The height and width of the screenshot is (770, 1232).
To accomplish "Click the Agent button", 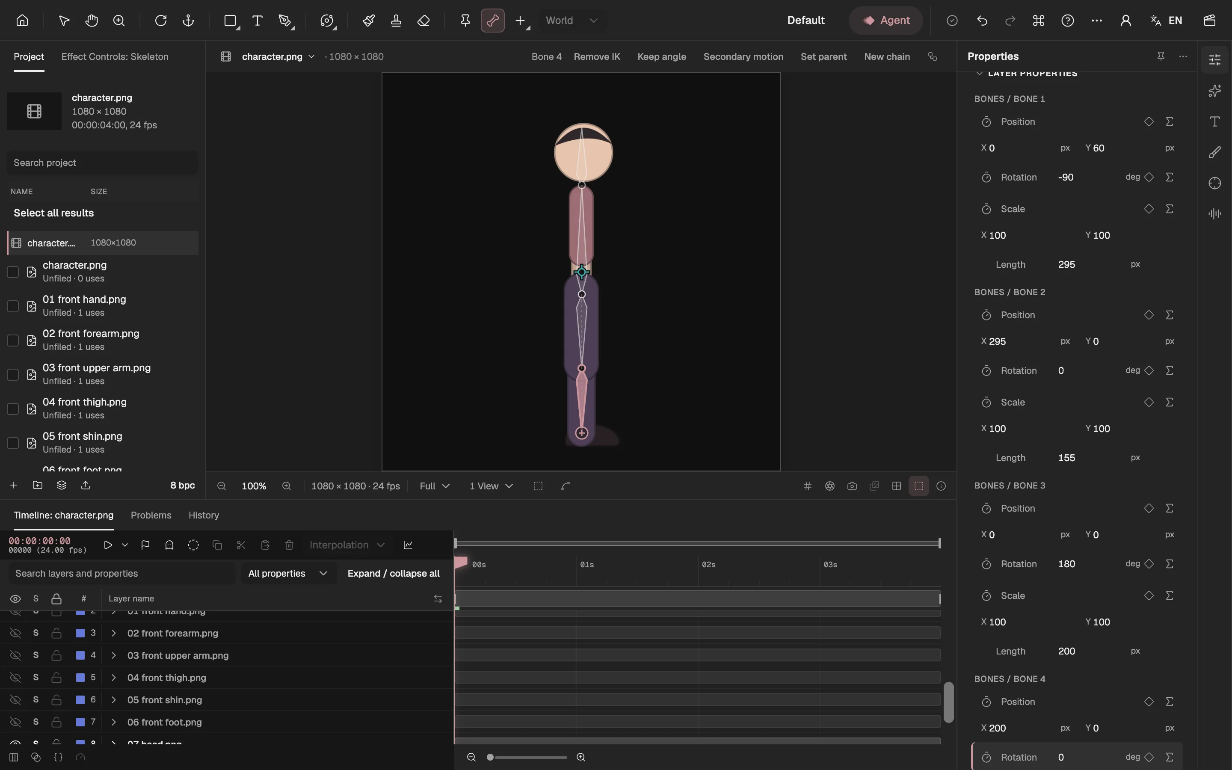I will click(x=886, y=21).
